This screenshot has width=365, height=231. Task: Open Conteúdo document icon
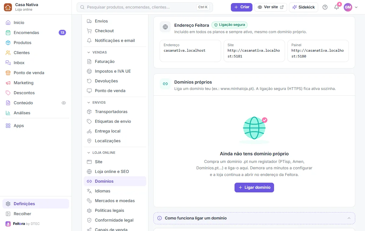click(x=8, y=103)
